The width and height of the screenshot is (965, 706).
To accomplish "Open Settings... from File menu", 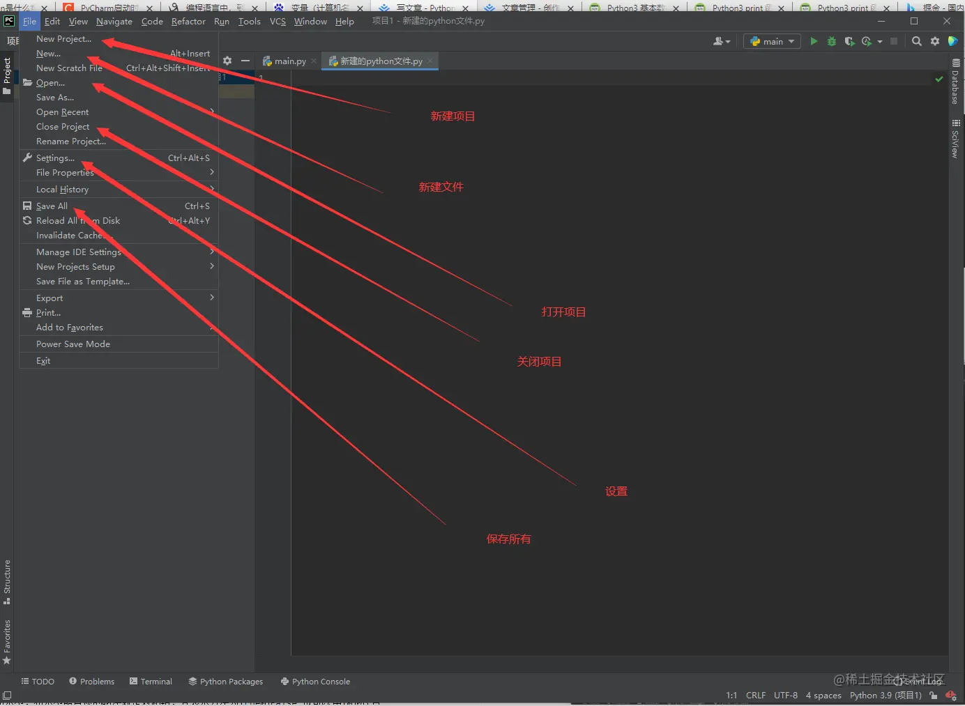I will tap(119, 158).
